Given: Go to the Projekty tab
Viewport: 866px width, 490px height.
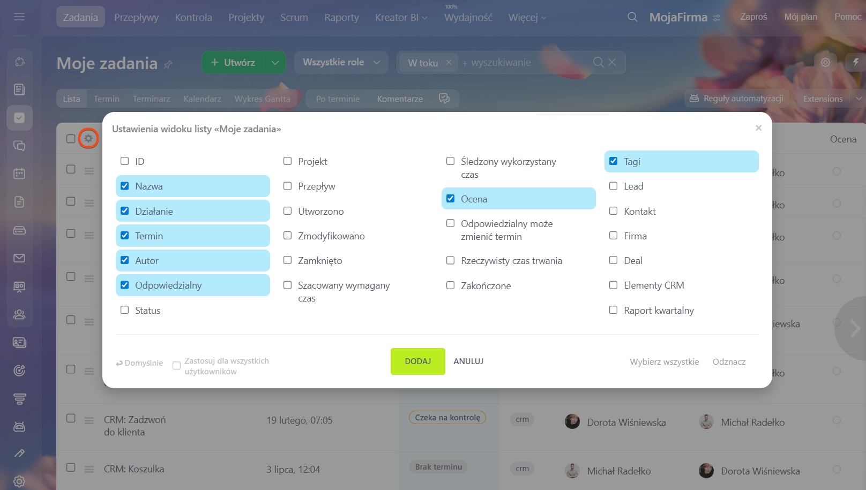Looking at the screenshot, I should click(x=247, y=18).
